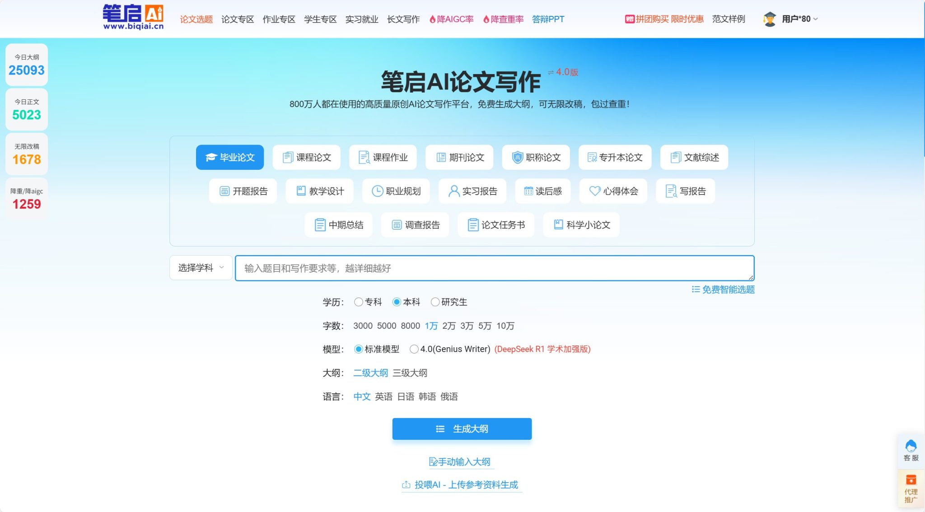The image size is (925, 512).
Task: Select the 标准模型 radio button
Action: (x=359, y=349)
